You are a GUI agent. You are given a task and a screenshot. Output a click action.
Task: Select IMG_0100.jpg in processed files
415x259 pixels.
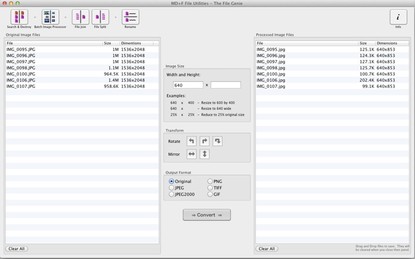pos(332,74)
